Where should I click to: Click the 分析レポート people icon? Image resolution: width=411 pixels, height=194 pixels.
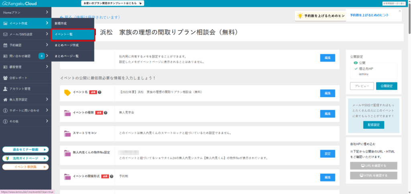5,78
